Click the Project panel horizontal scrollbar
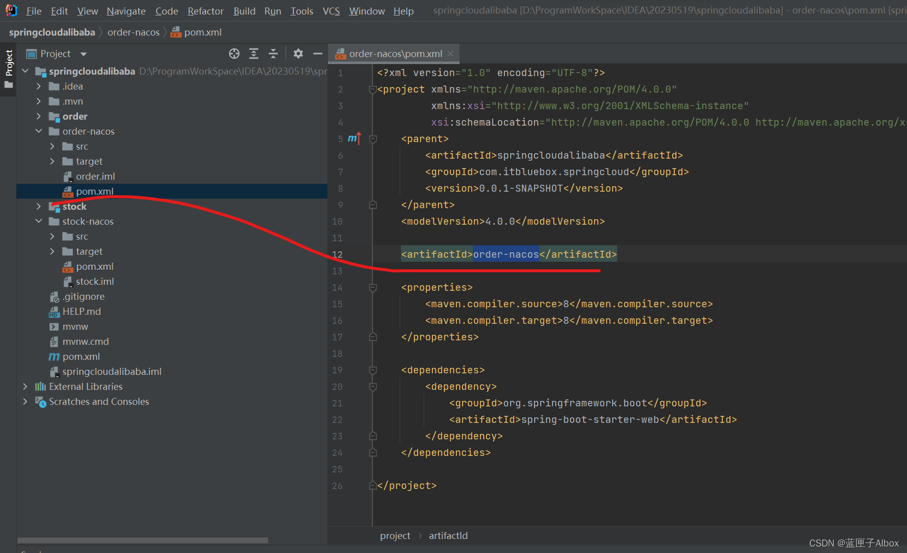 point(143,540)
